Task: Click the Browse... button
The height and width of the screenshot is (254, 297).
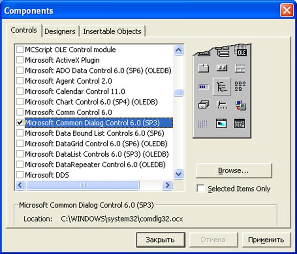Action: point(234,171)
